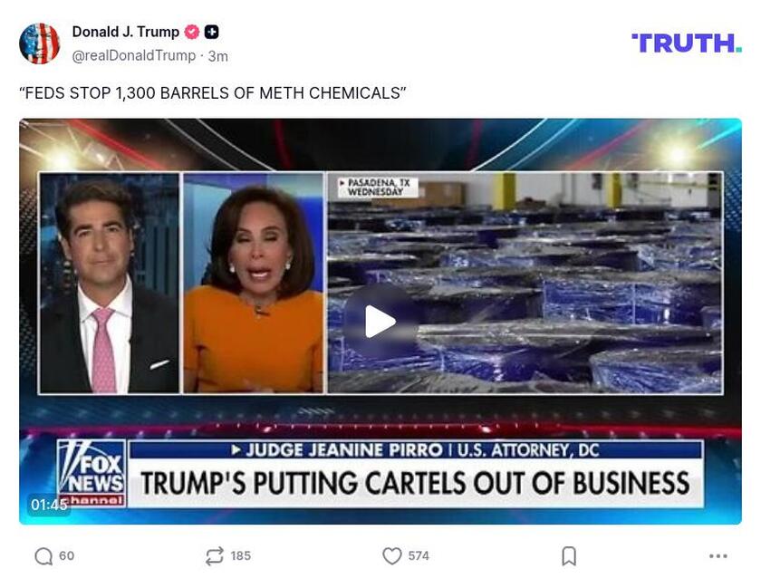Click the red verified checkmark badge

(x=192, y=32)
